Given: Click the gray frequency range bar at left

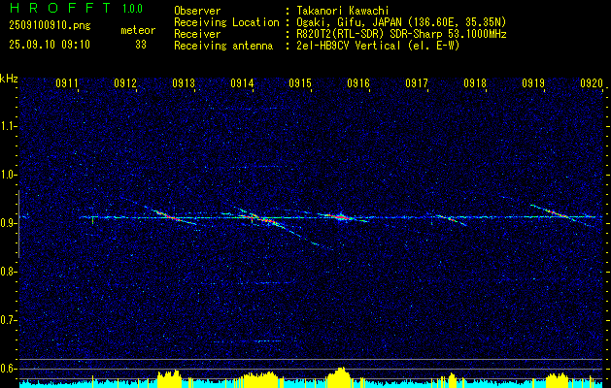Looking at the screenshot, I should coord(18,224).
